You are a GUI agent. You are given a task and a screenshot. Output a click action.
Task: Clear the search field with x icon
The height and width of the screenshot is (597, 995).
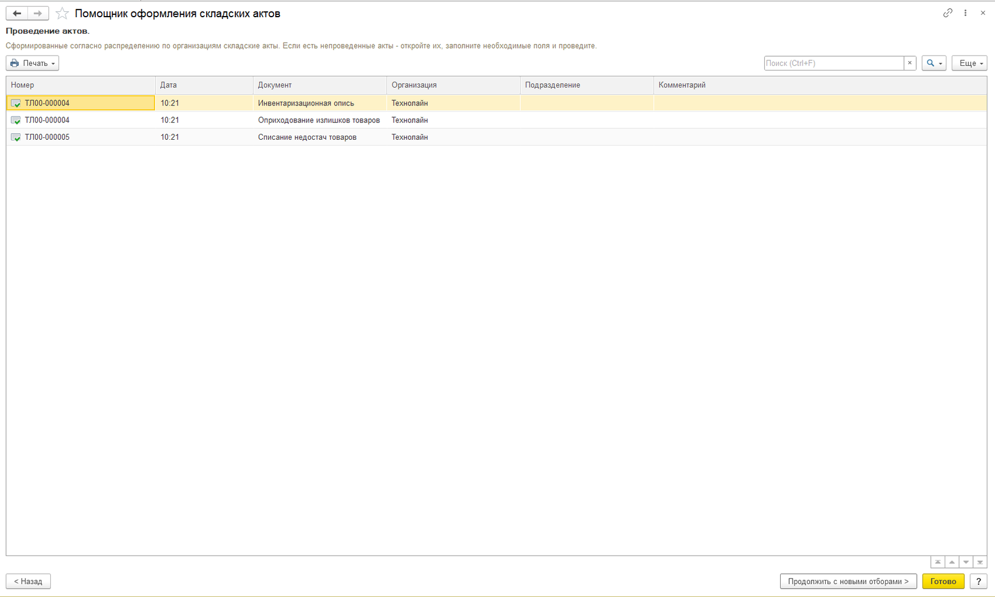coord(910,63)
